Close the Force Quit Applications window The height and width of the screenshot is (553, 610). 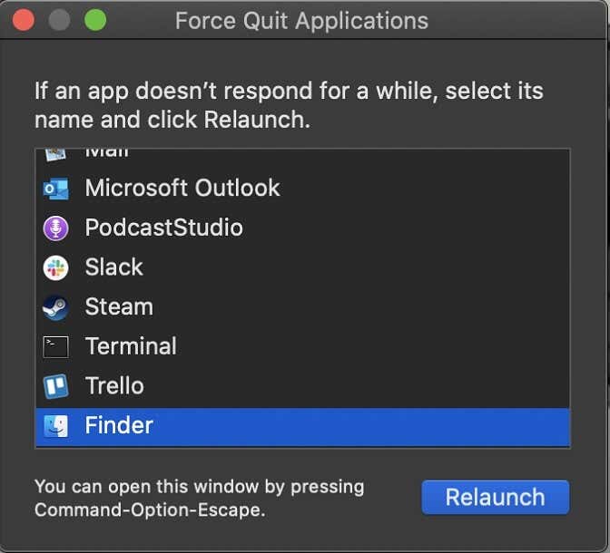[24, 20]
